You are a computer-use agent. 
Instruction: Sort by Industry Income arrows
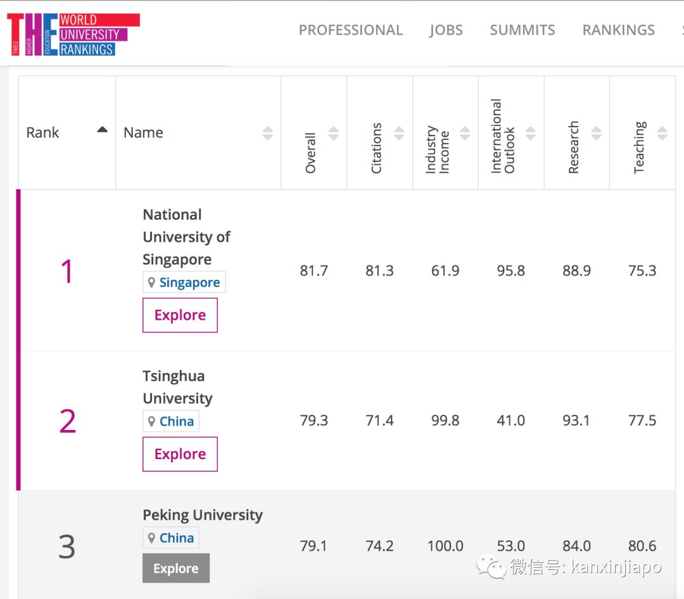[465, 133]
